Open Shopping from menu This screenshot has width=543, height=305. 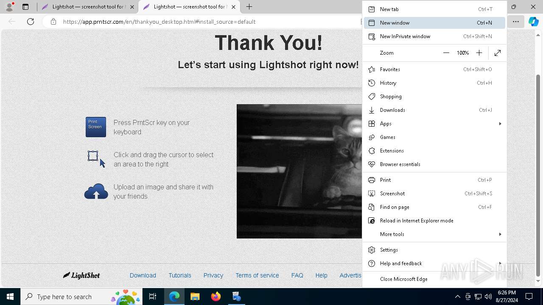point(434,97)
